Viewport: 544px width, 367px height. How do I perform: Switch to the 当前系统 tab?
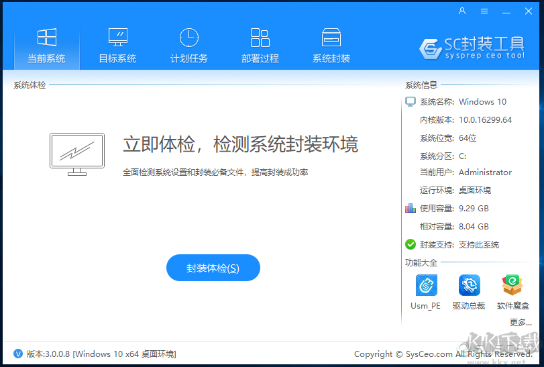(46, 46)
